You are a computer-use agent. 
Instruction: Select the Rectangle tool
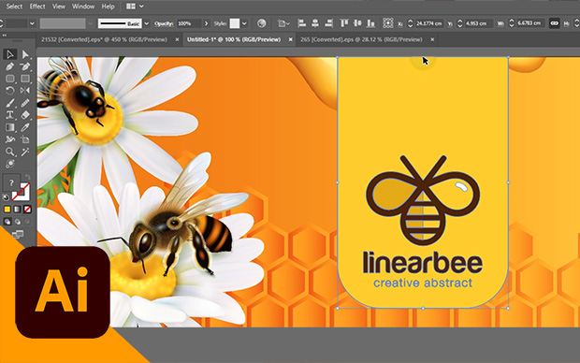(25, 79)
